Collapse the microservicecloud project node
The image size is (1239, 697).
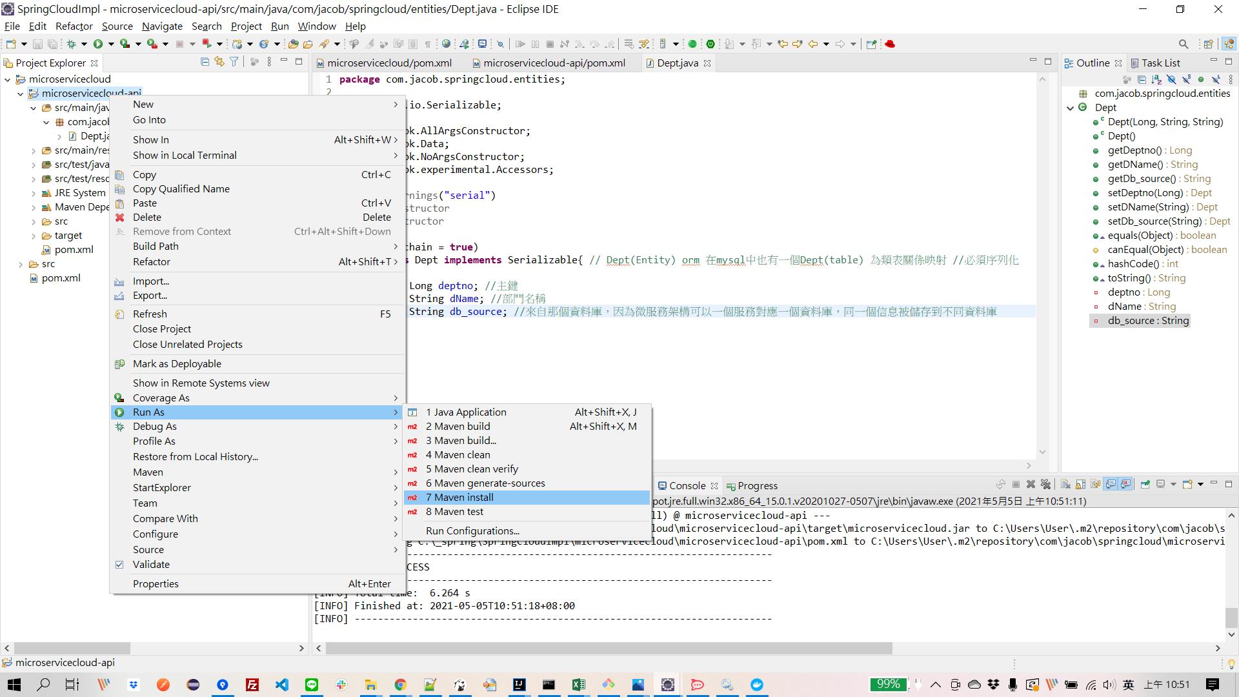(8, 79)
